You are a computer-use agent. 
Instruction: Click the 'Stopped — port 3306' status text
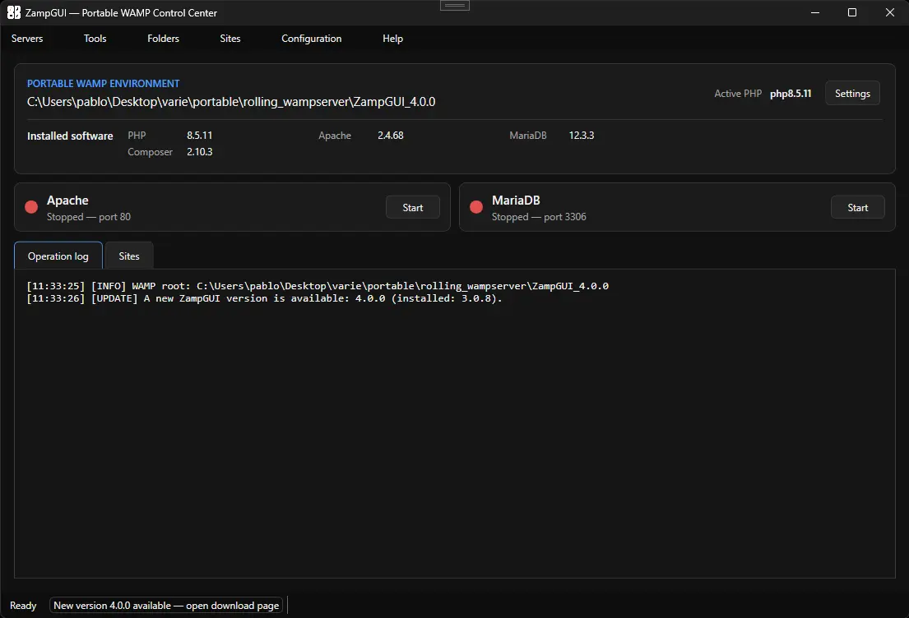pyautogui.click(x=539, y=217)
